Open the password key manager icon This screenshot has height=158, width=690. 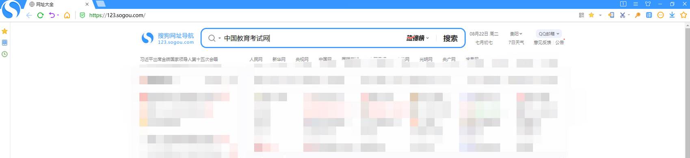638,15
